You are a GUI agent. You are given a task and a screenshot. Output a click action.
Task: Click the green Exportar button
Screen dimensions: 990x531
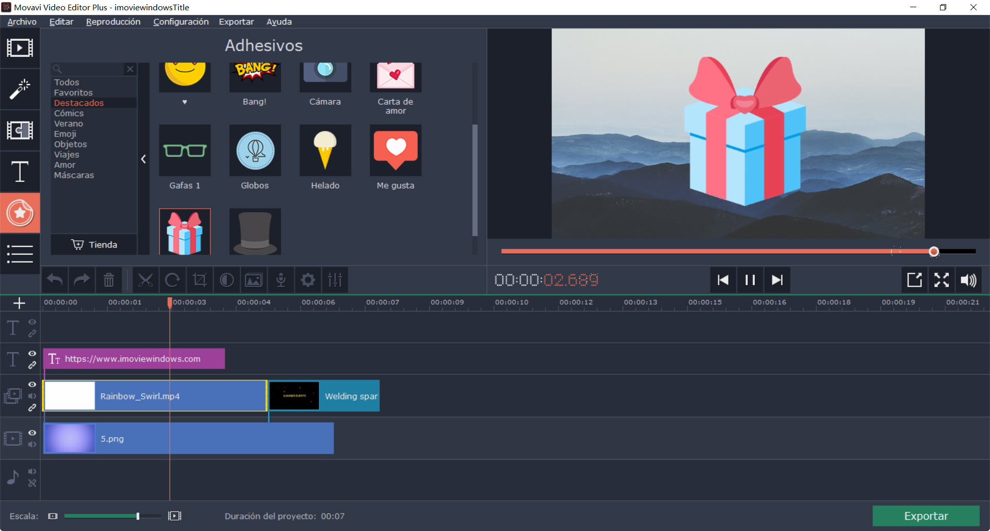tap(926, 516)
